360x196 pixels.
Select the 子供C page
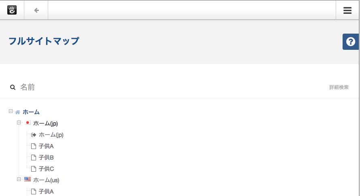tap(46, 169)
